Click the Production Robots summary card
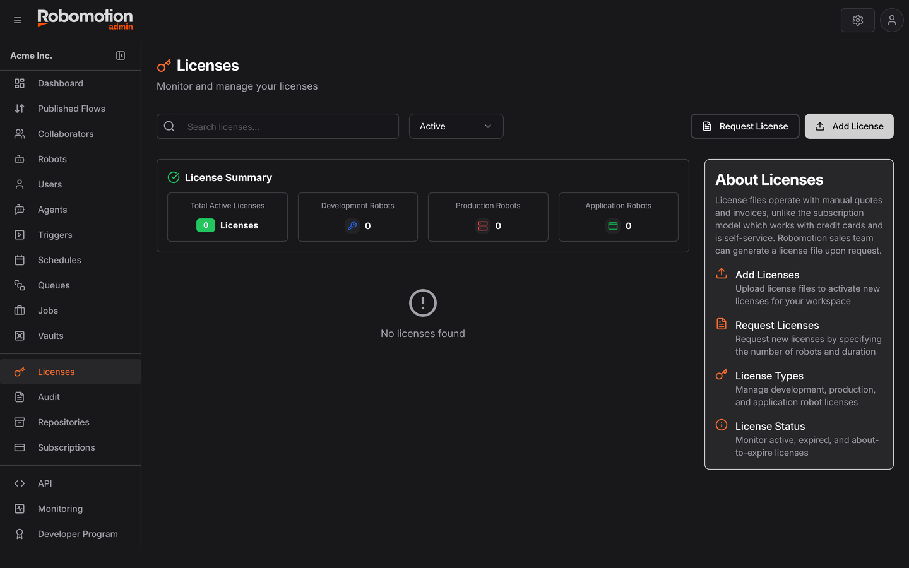 click(488, 217)
